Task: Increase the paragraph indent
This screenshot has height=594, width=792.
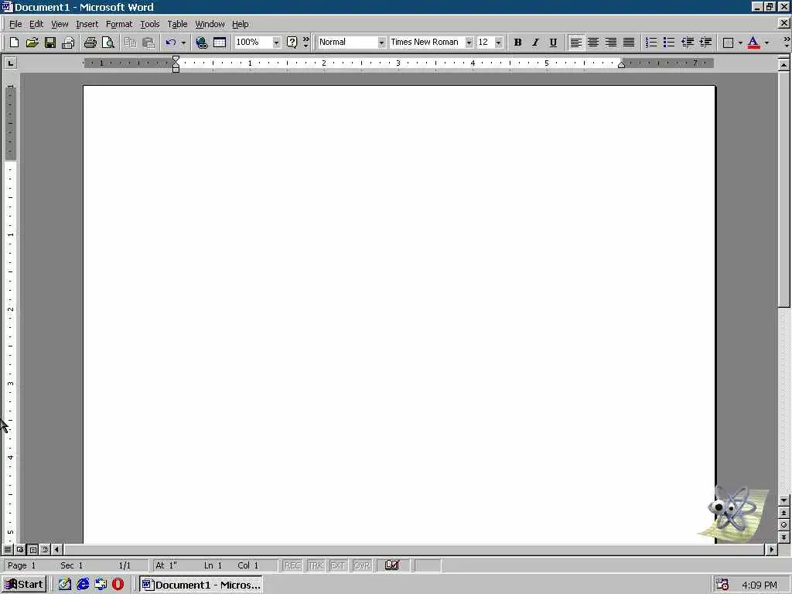Action: tap(705, 43)
